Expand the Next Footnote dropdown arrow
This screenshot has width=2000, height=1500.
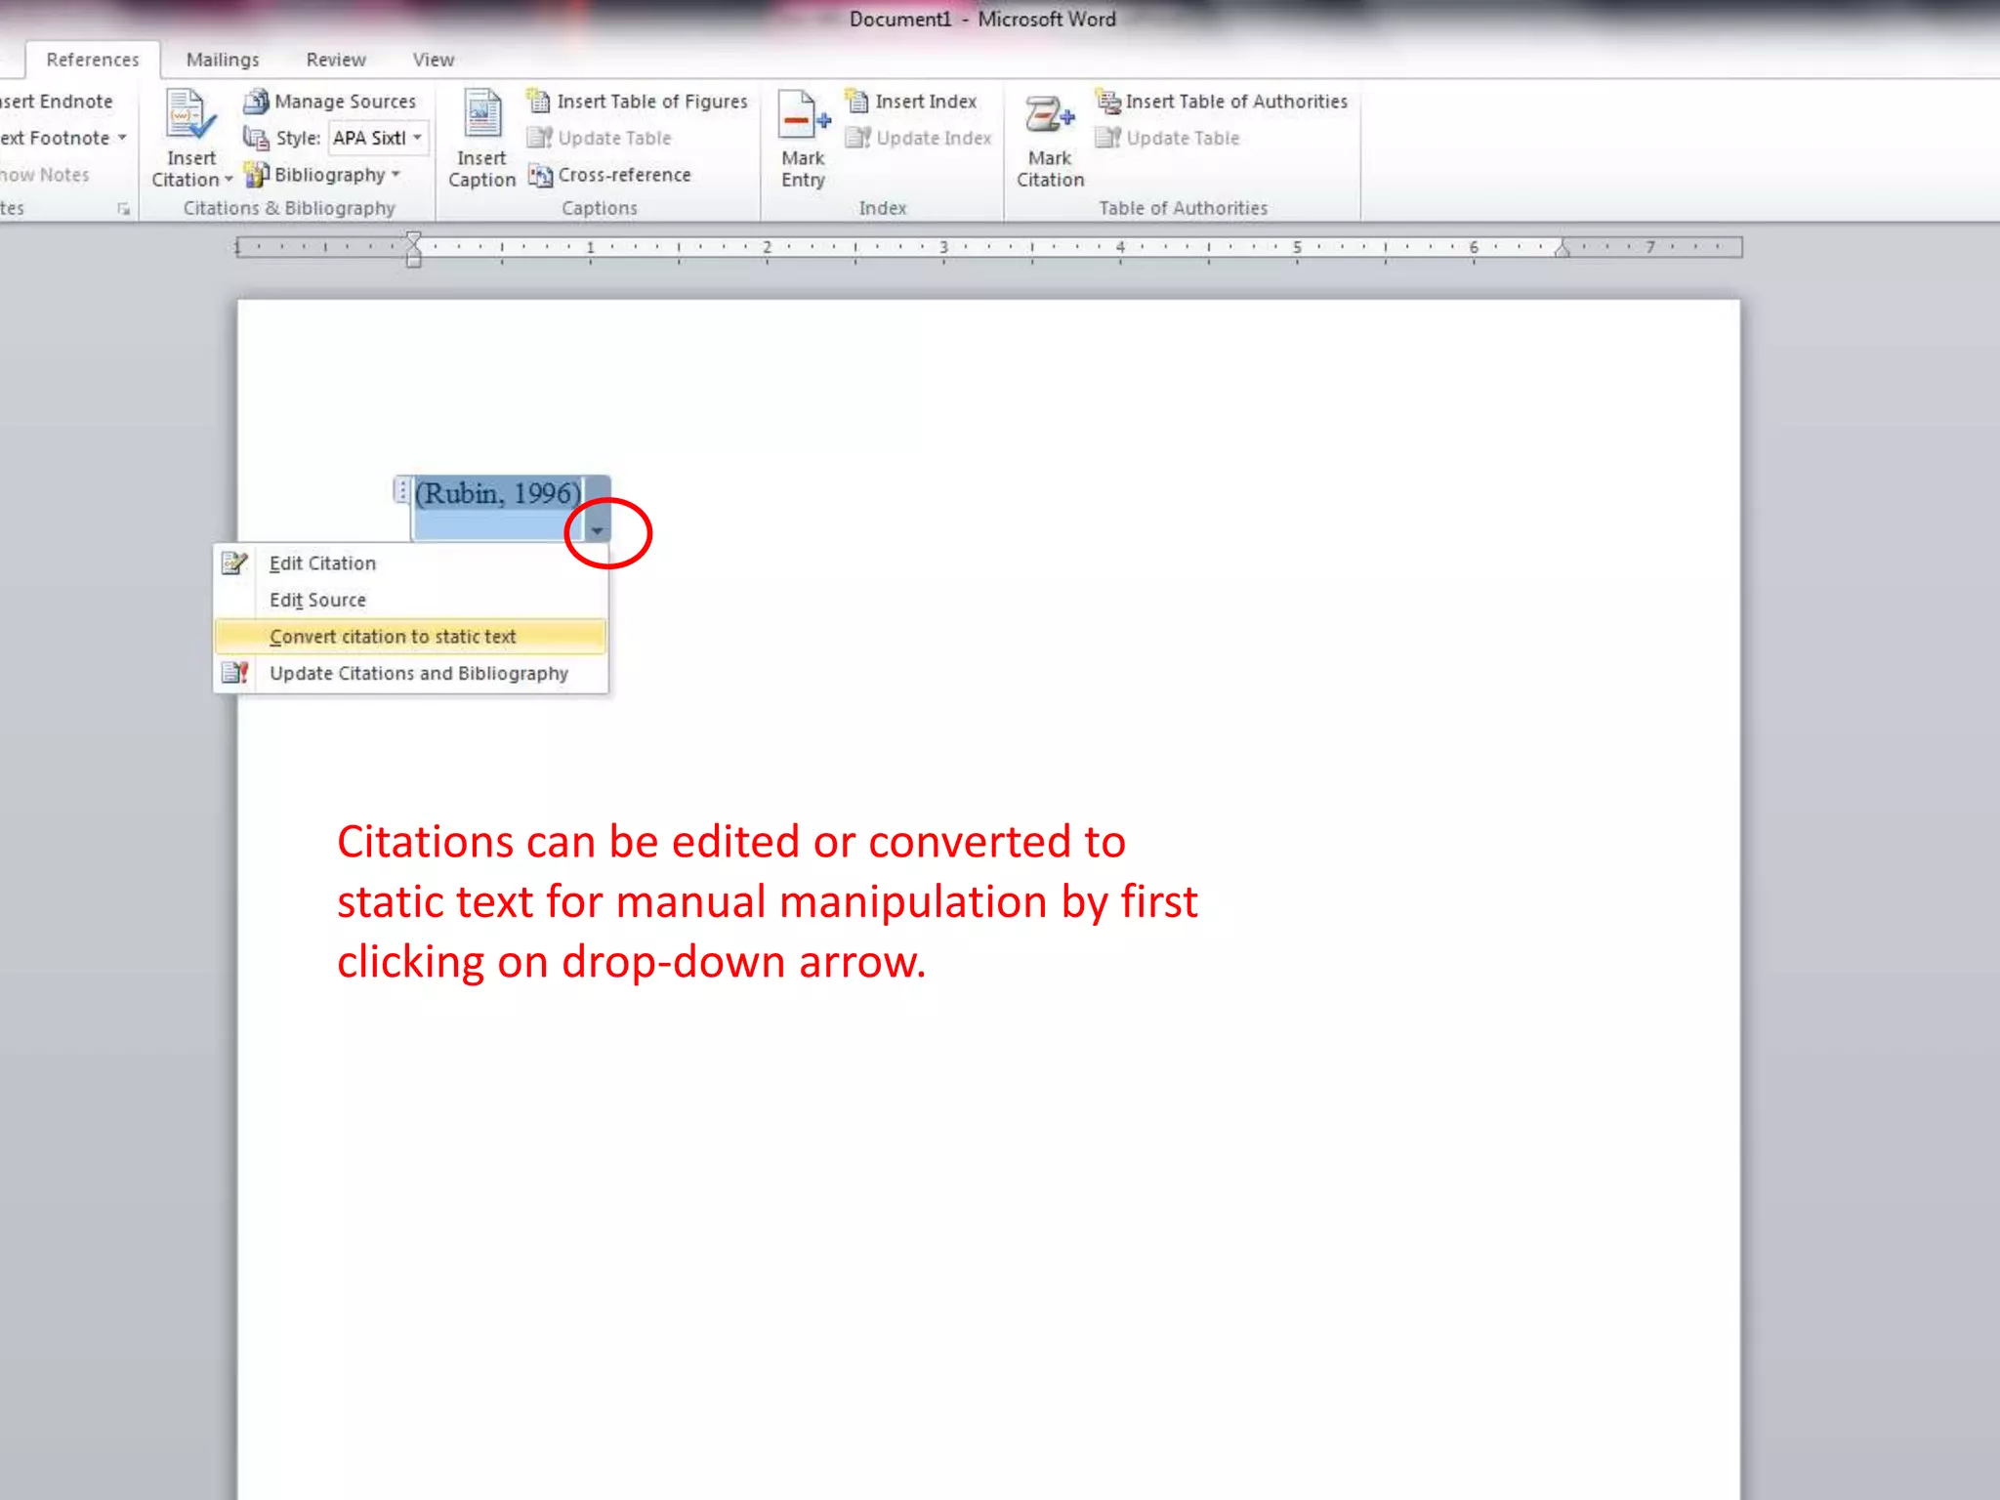click(122, 138)
